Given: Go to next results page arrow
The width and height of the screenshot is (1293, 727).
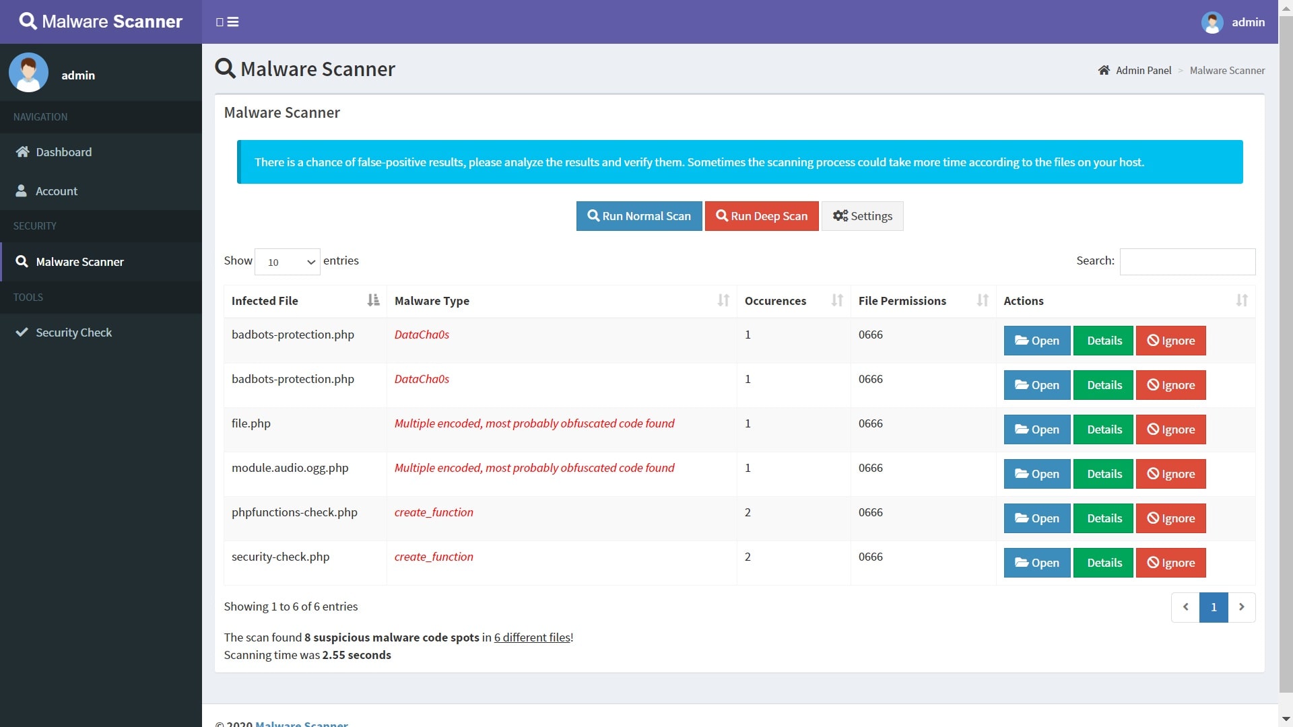Looking at the screenshot, I should 1241,607.
